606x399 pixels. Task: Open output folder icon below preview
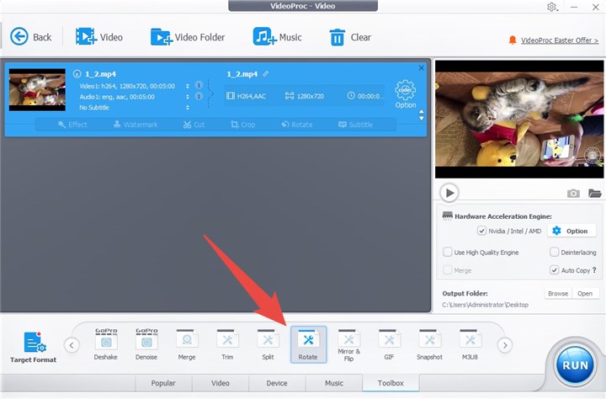(x=594, y=193)
